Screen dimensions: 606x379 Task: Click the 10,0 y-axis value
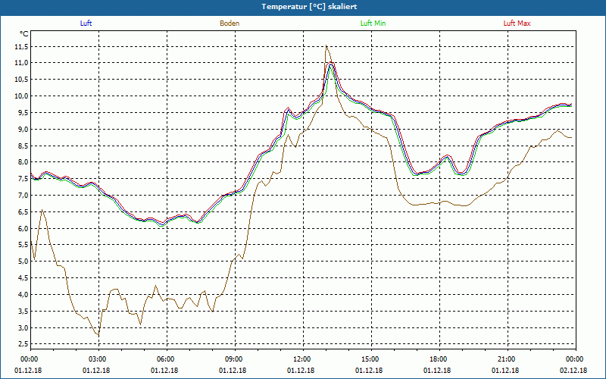(x=21, y=96)
